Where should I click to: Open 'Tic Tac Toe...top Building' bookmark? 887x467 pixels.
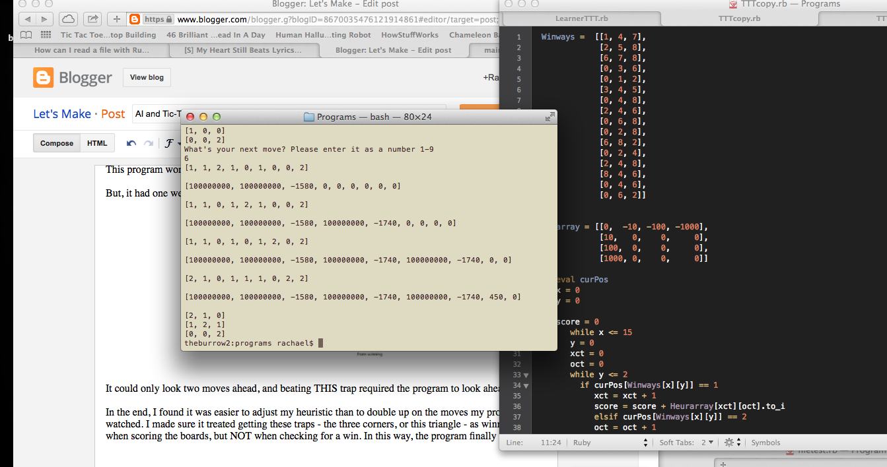[108, 35]
